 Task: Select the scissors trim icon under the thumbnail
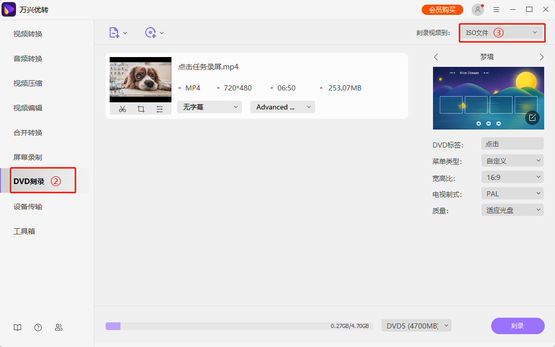pos(122,108)
